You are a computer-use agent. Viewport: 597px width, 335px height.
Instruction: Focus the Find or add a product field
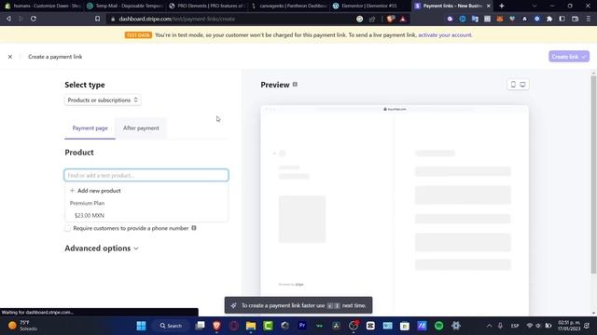pos(146,175)
